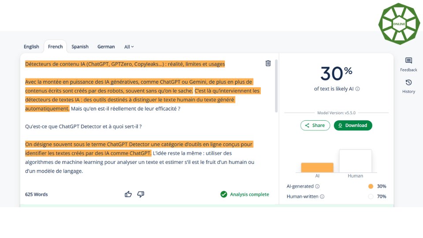Screen dimensions: 423x238
Task: Click the text area scrollbar
Action: coord(276,86)
